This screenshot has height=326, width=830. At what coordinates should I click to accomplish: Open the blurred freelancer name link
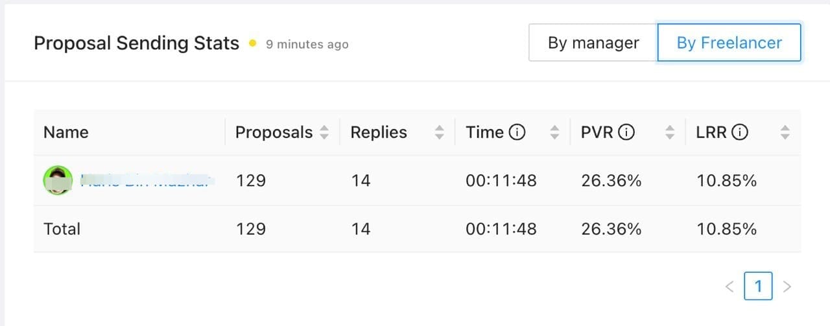pos(147,180)
